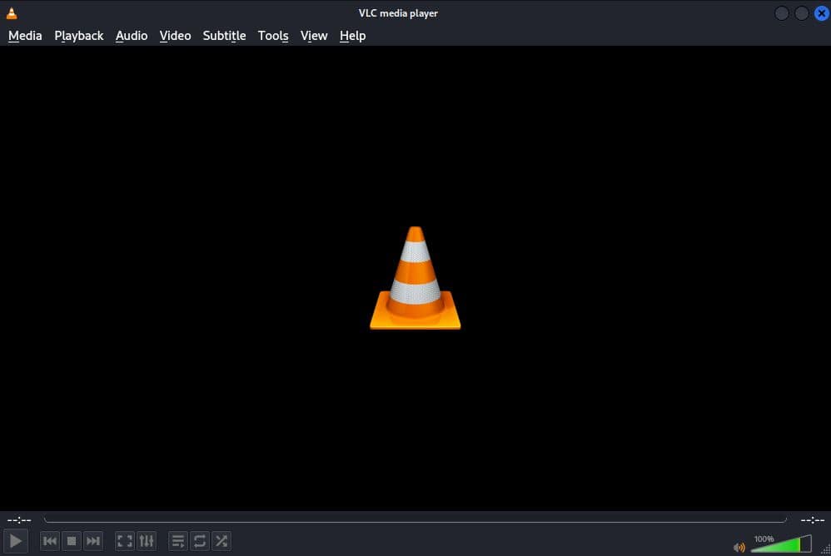
Task: Start playback with the Play button
Action: pos(15,541)
